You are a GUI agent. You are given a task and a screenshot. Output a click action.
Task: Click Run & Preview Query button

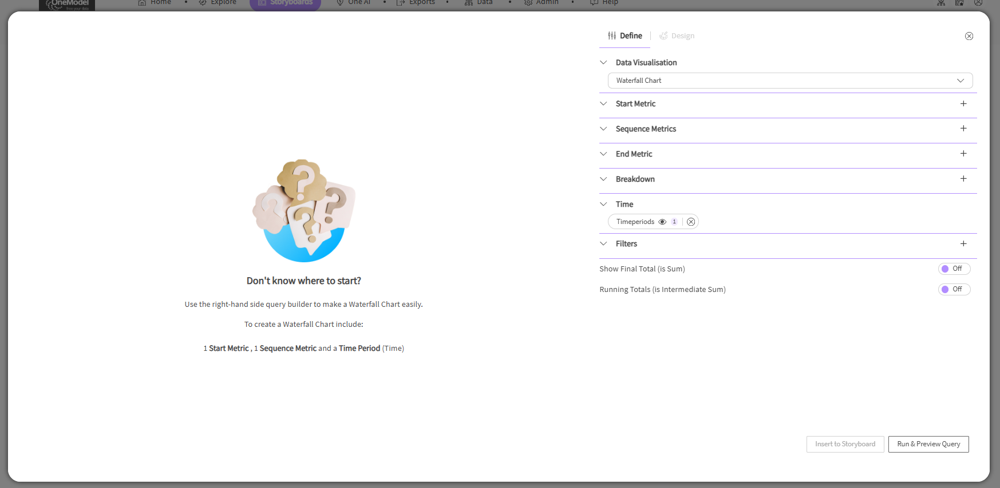tap(928, 444)
